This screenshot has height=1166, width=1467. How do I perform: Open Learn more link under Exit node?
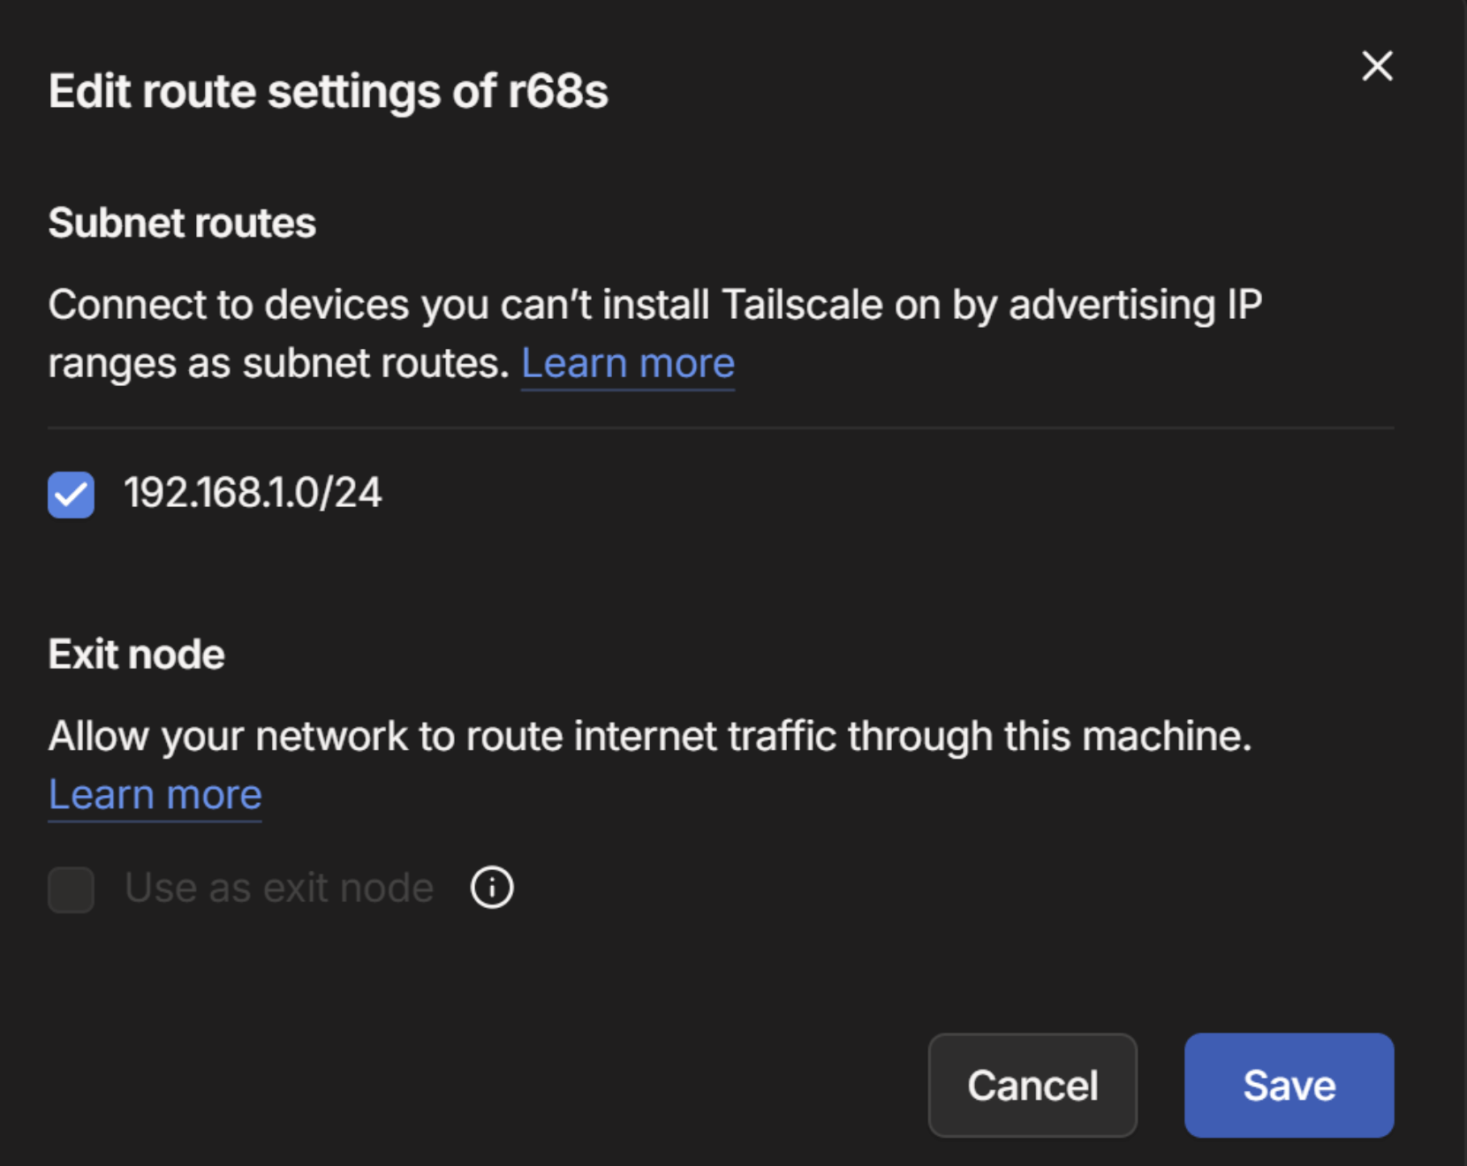click(155, 795)
